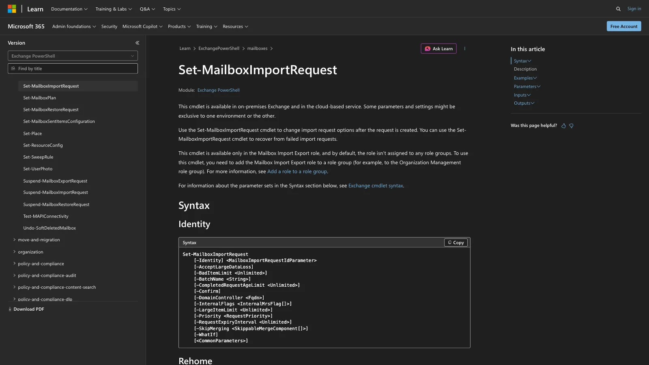Open the search magnifier icon
The image size is (649, 365).
coord(618,9)
